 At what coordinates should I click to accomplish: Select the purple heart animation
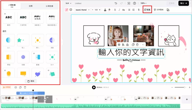pos(38,73)
